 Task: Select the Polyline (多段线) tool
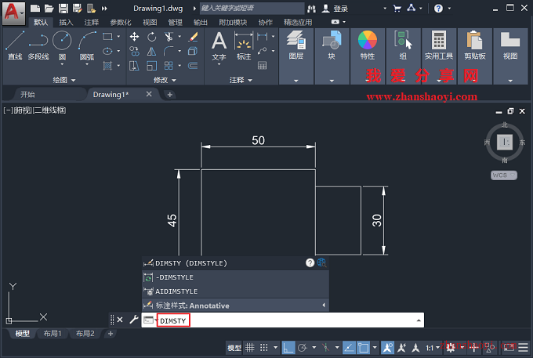(x=38, y=45)
